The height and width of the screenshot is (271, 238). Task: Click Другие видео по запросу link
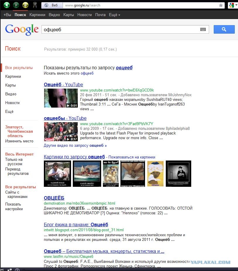pyautogui.click(x=75, y=146)
